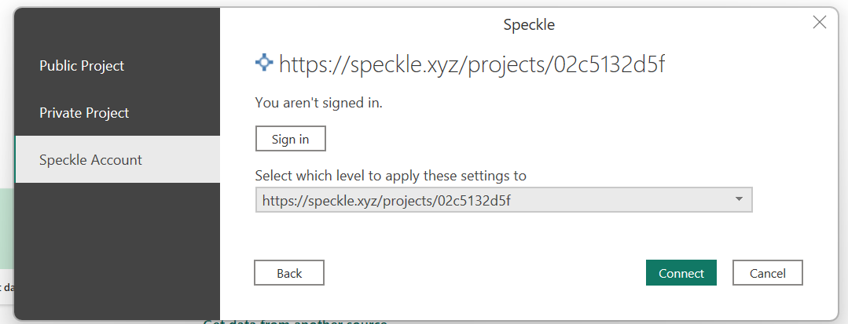Image resolution: width=848 pixels, height=324 pixels.
Task: Click the green panel behind the dialog
Action: [6, 228]
